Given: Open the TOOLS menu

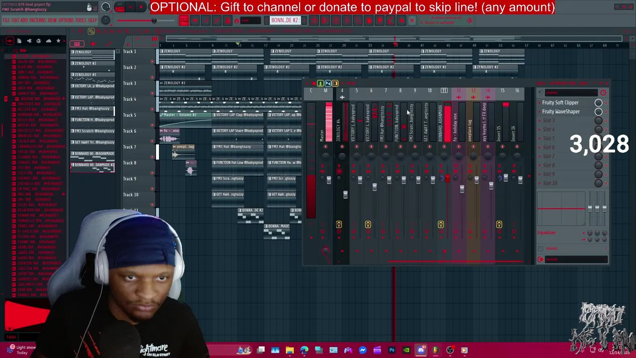Looking at the screenshot, I should 80,20.
